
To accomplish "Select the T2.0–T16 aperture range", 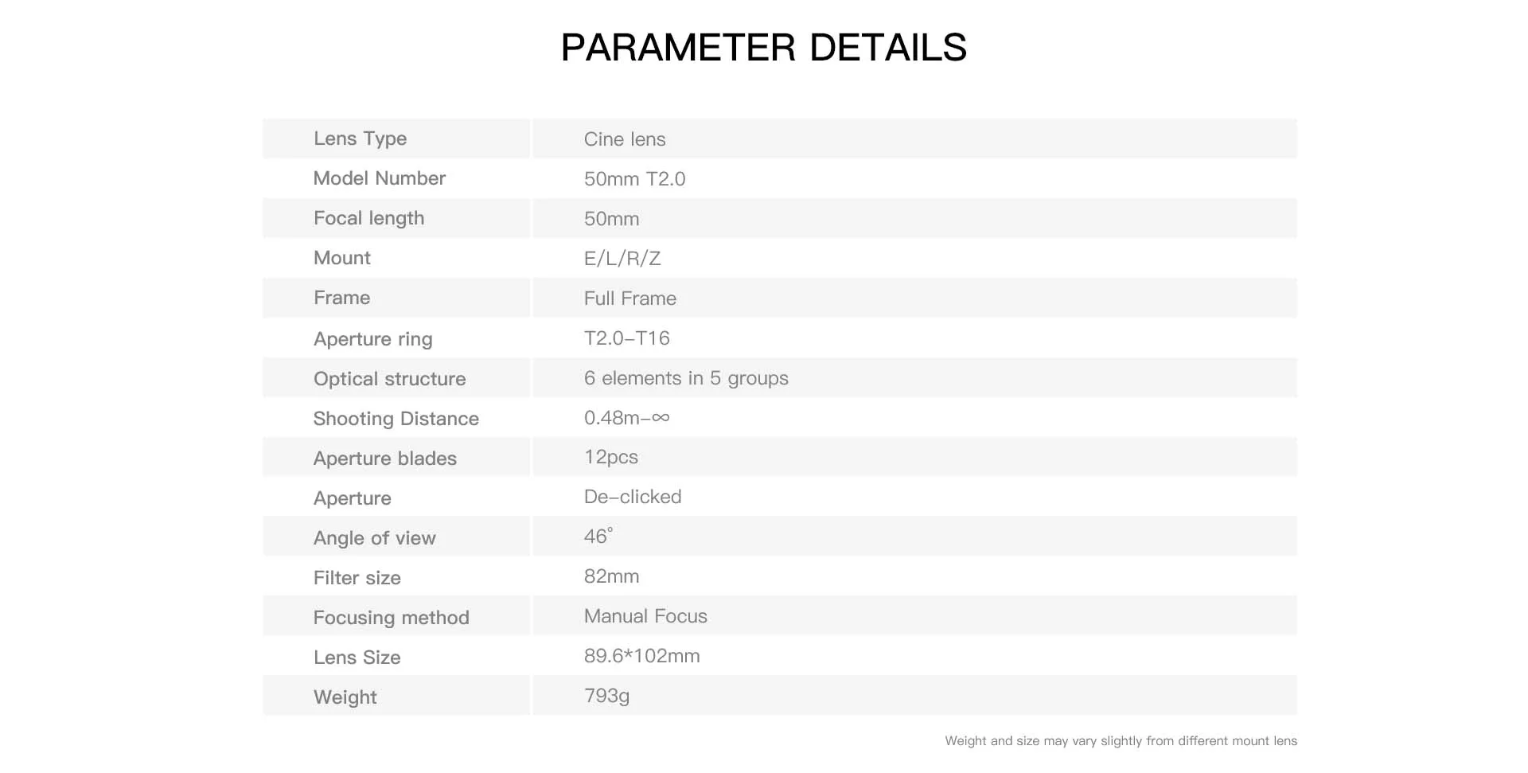I will point(627,338).
